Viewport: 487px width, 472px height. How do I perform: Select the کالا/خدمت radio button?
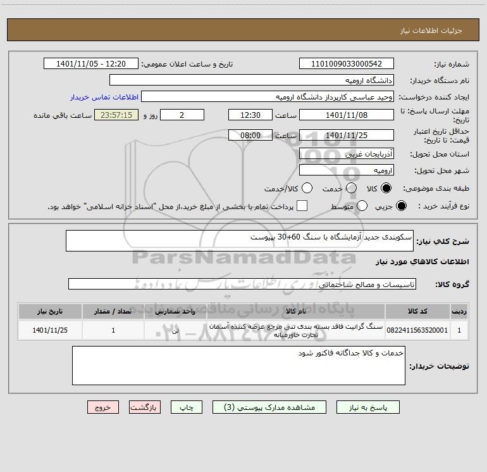click(x=307, y=188)
